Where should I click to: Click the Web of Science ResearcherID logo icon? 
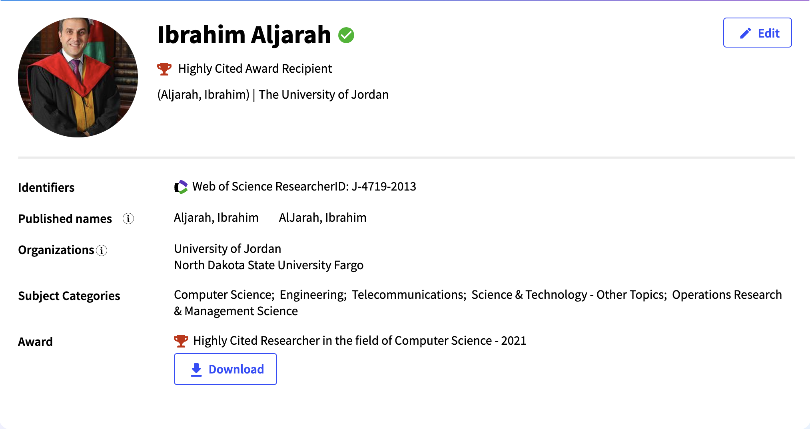[x=181, y=187]
